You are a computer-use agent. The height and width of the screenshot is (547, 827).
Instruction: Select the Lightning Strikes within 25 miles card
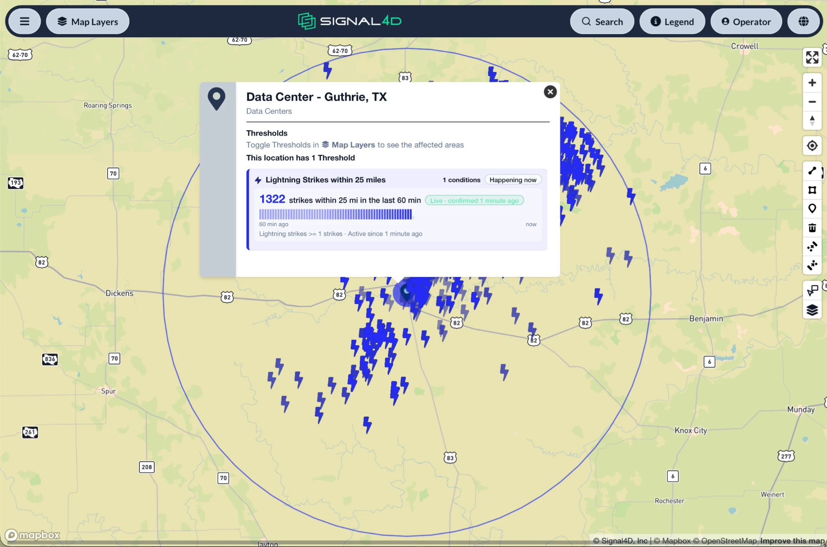point(397,210)
